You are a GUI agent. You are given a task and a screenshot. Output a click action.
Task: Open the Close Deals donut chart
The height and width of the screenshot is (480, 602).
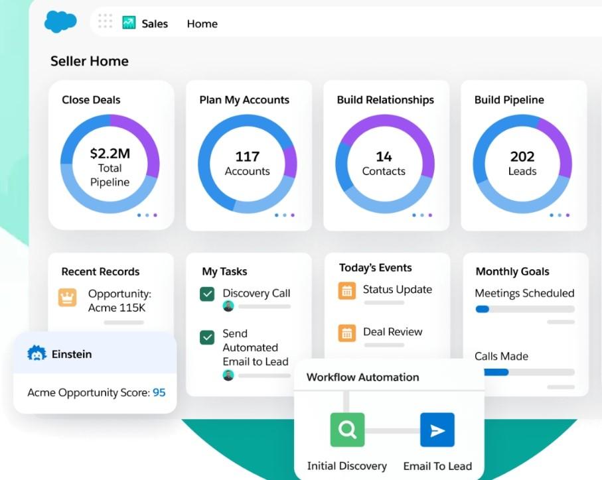pos(110,164)
